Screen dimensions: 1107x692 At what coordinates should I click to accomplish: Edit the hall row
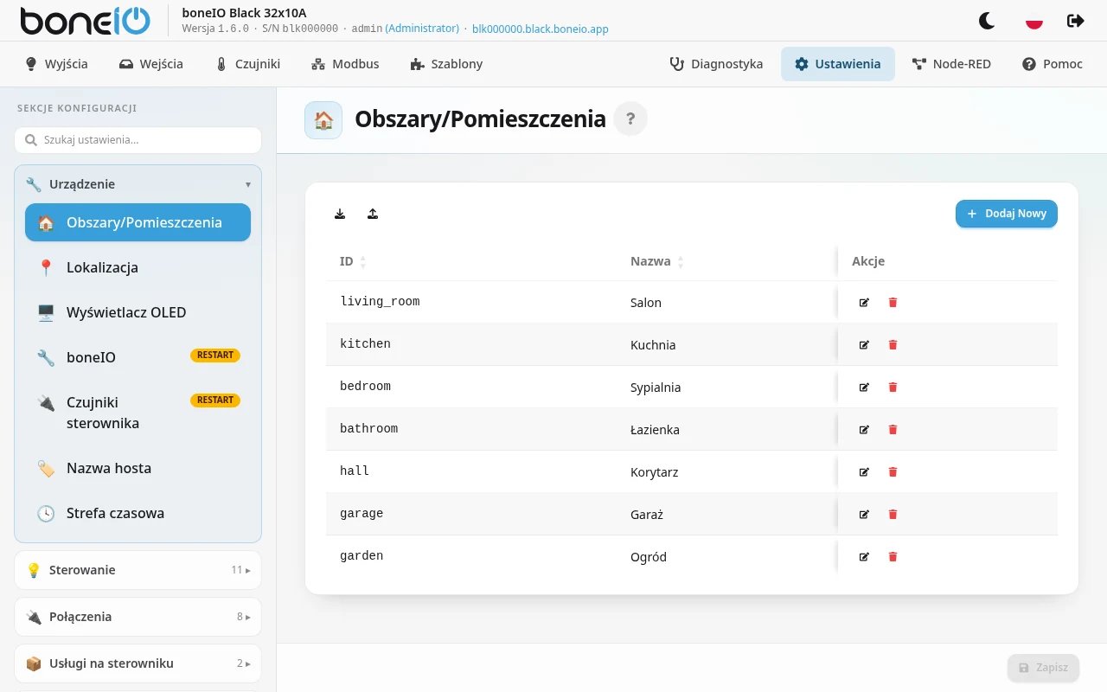864,472
